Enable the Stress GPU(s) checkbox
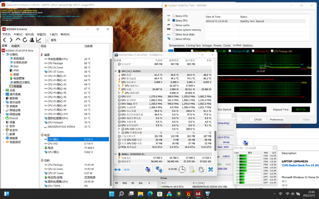 [x=173, y=39]
